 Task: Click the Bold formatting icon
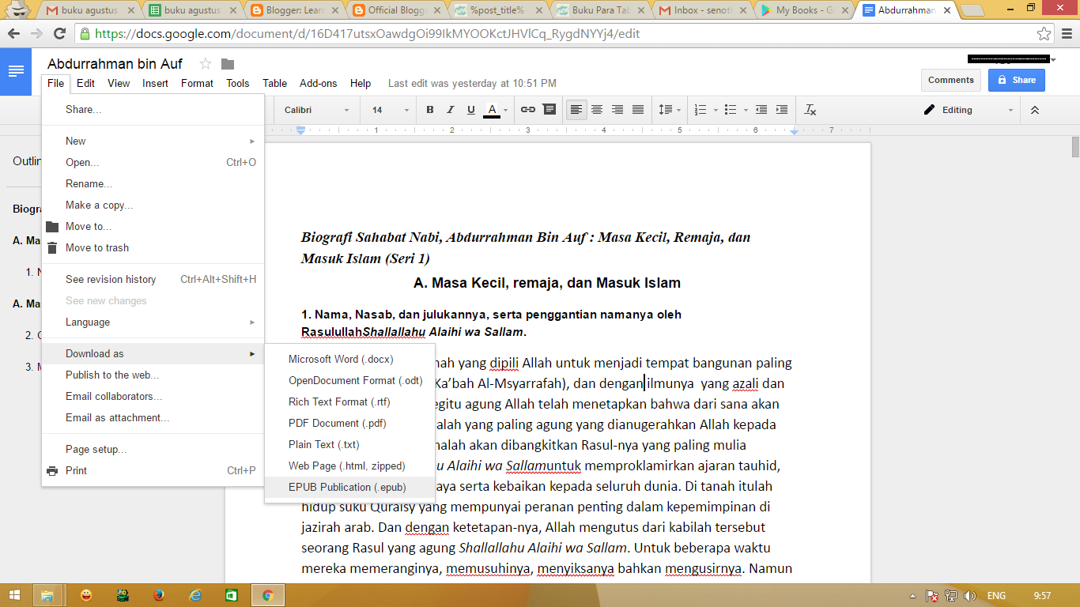430,110
